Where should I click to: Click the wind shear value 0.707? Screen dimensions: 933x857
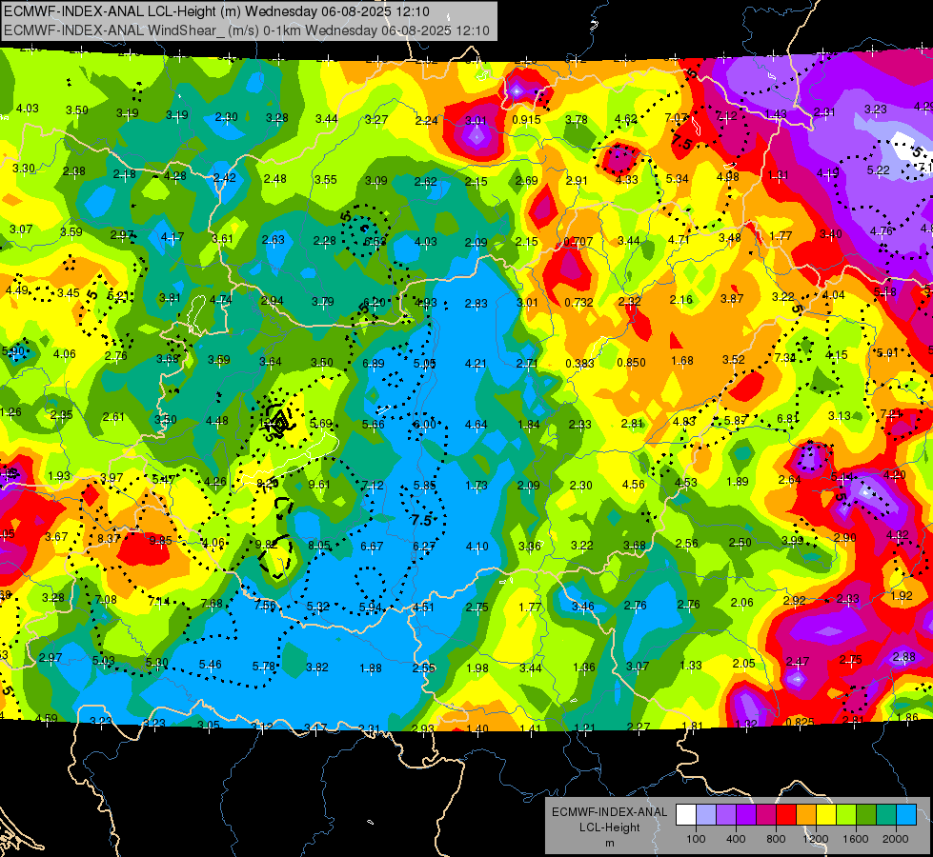tap(578, 242)
